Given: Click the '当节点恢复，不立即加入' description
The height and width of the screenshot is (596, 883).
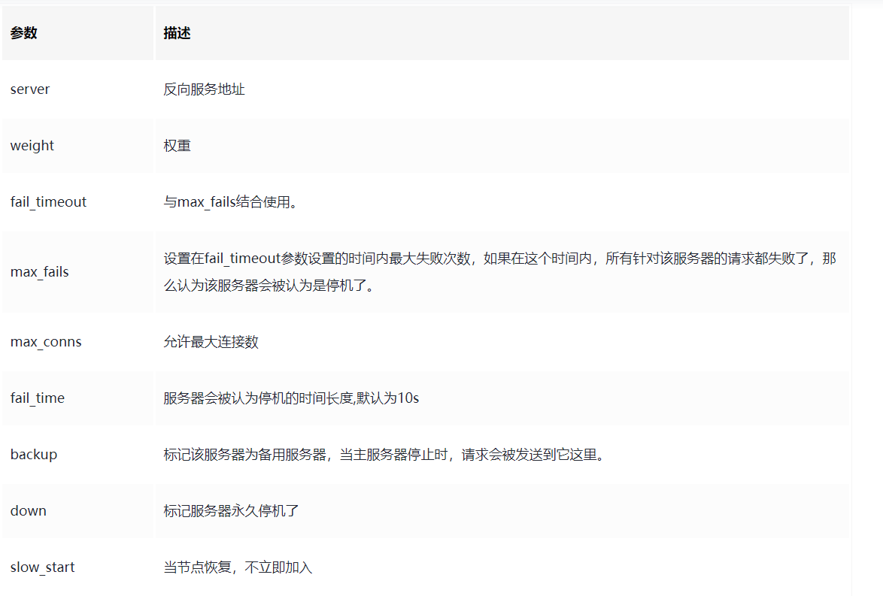Looking at the screenshot, I should (238, 567).
